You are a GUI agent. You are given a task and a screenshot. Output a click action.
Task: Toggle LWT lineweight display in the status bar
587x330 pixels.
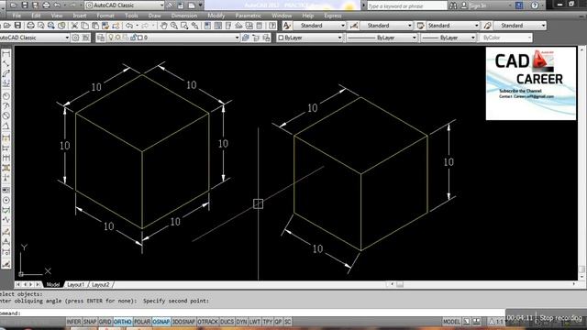click(x=255, y=322)
